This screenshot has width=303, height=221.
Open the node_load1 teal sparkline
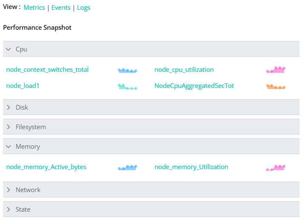tap(127, 87)
